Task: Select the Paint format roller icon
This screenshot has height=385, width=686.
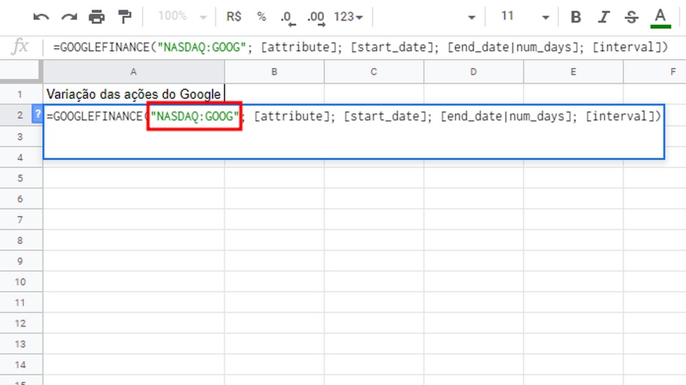Action: tap(125, 17)
